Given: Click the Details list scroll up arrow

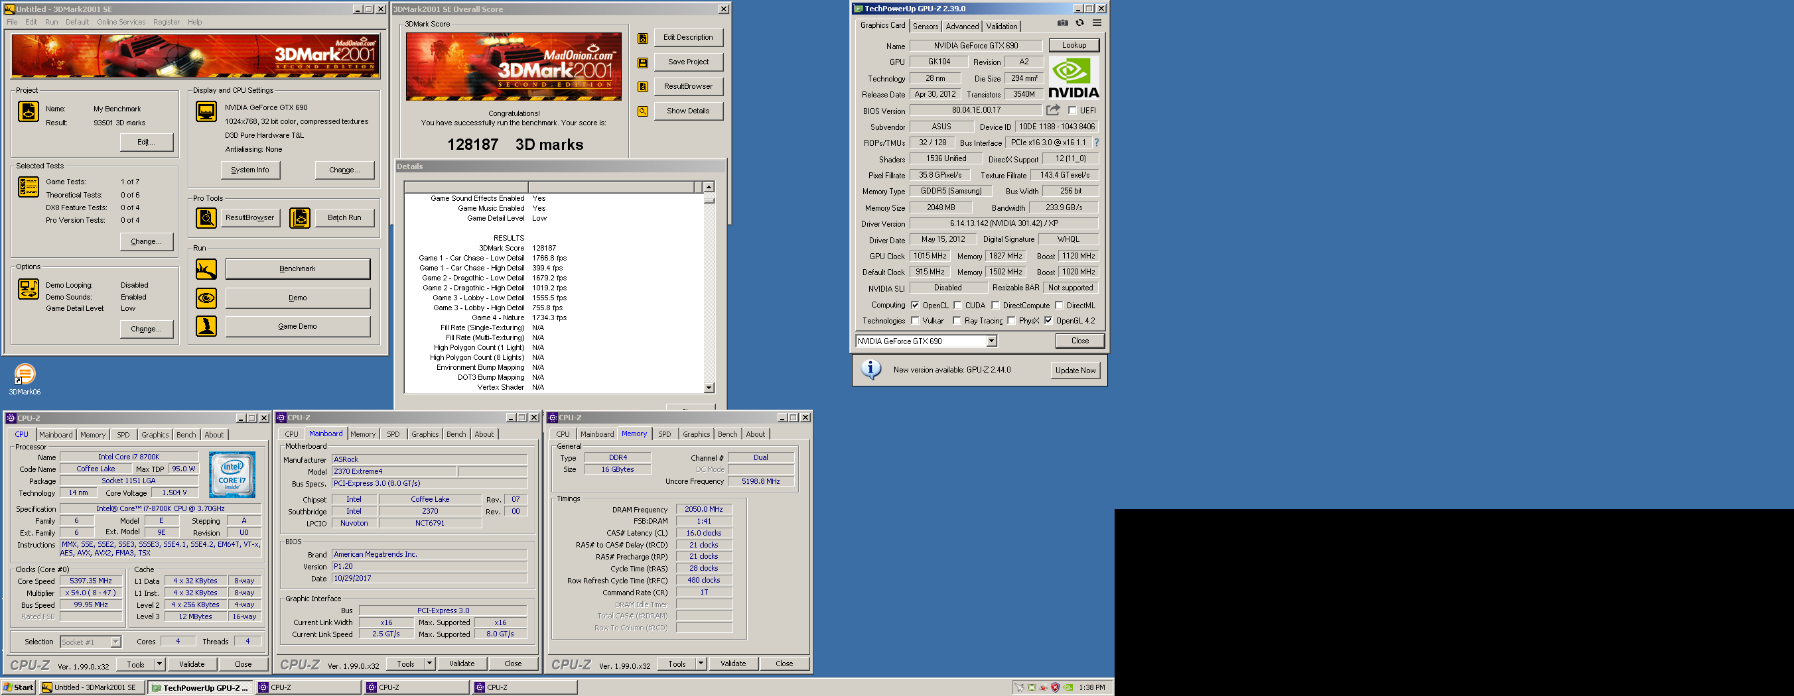Looking at the screenshot, I should click(x=709, y=187).
